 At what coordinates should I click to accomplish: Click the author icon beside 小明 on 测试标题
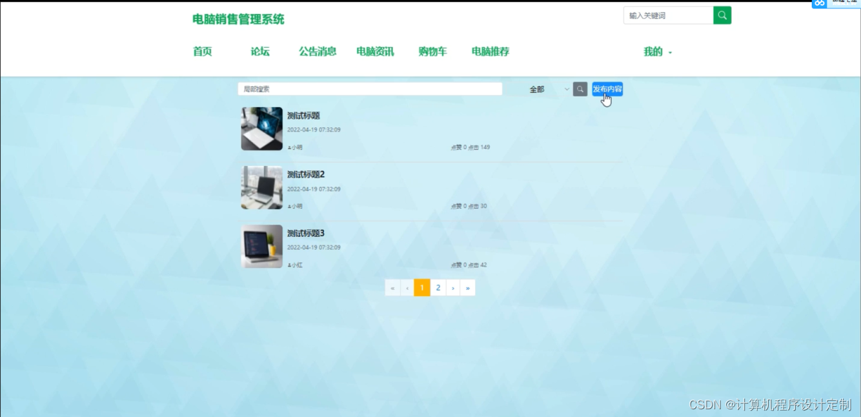point(289,147)
